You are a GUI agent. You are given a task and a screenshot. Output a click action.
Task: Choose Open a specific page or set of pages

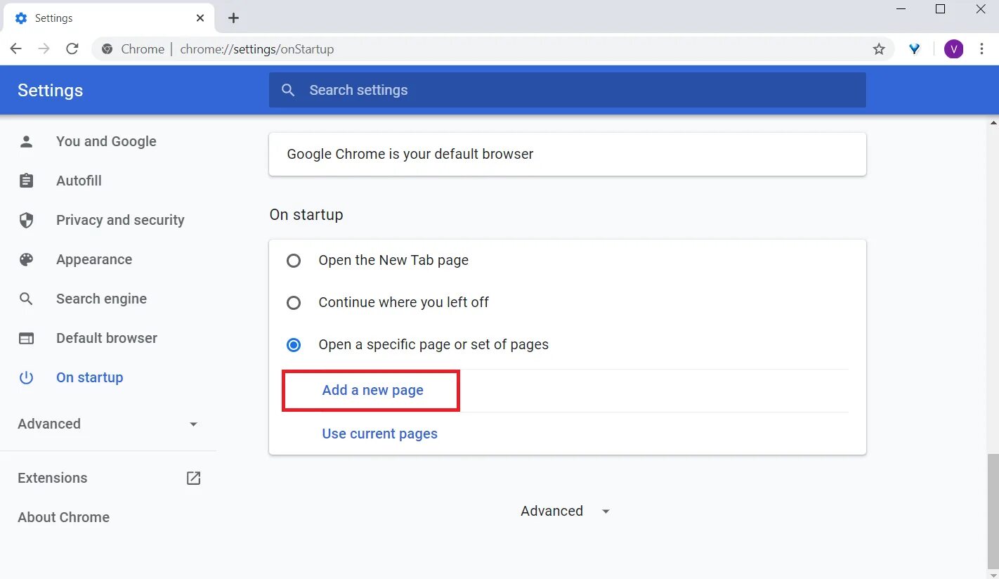294,345
